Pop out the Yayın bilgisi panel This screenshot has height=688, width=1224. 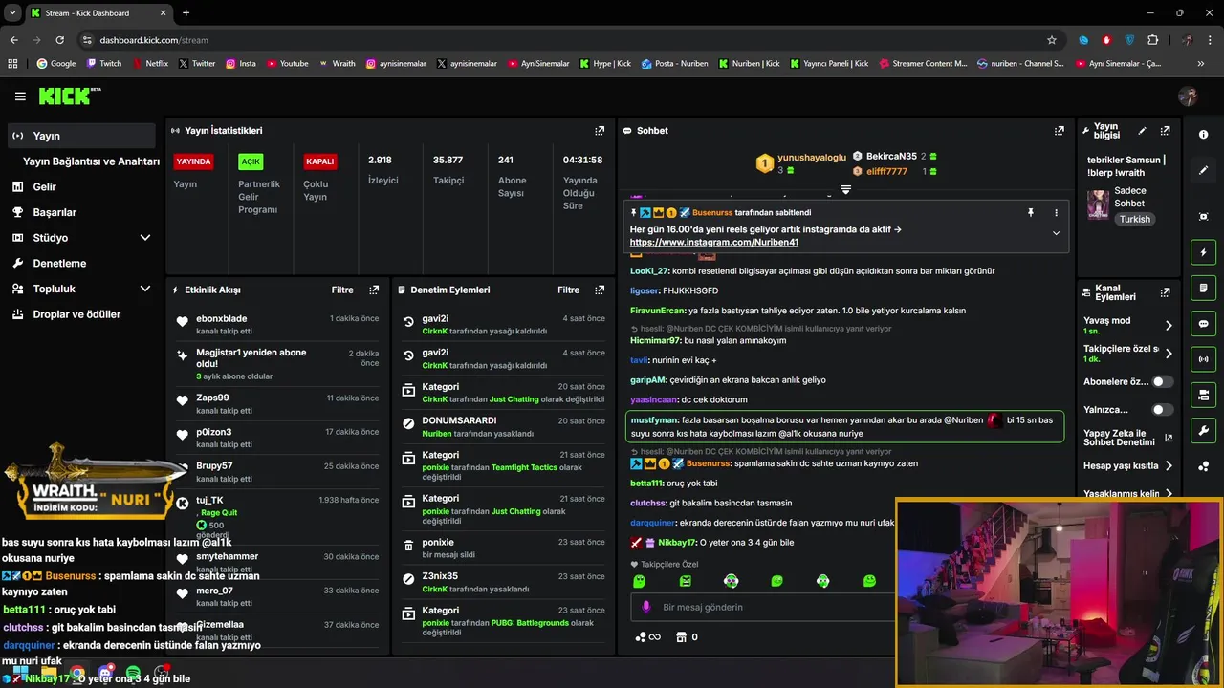coord(1165,131)
